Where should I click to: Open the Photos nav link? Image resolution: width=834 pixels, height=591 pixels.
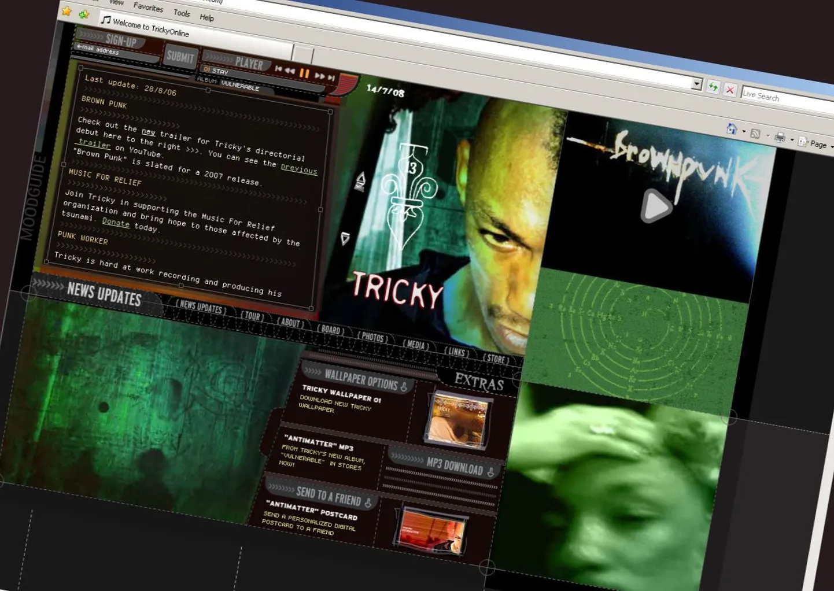pos(372,337)
